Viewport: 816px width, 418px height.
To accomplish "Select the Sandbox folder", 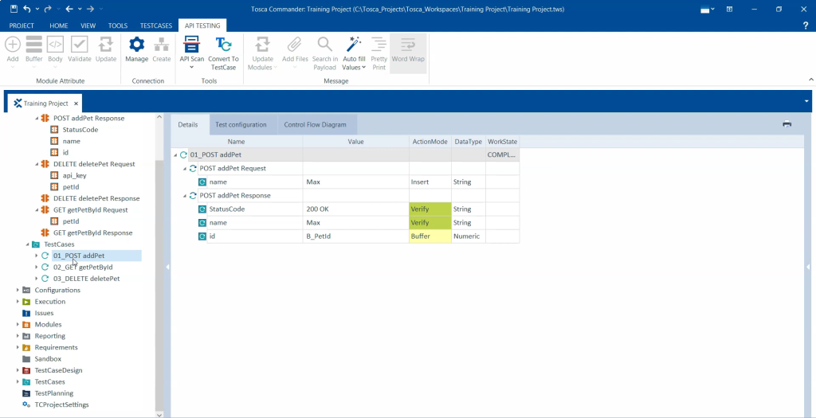I will (48, 359).
